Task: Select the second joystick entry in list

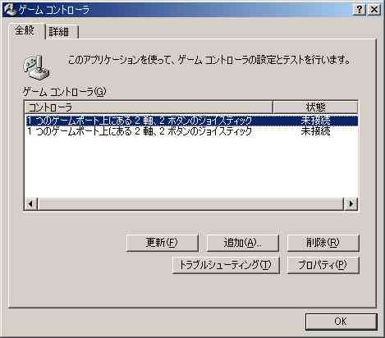Action: click(191, 131)
